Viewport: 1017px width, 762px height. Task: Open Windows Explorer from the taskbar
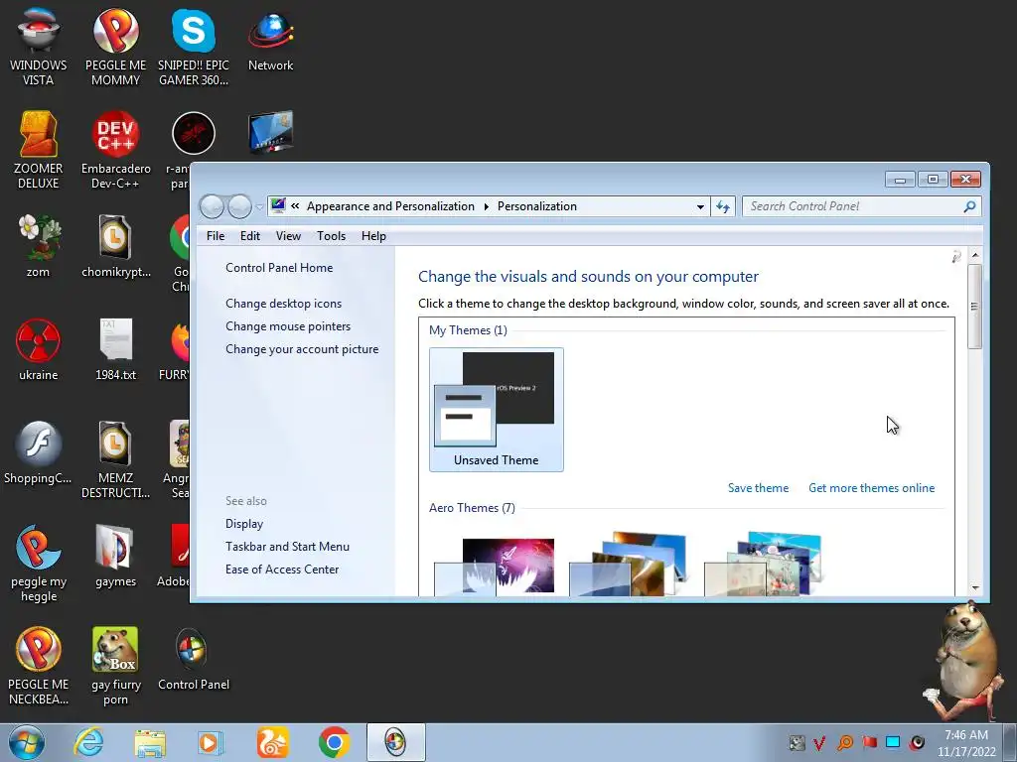click(150, 742)
